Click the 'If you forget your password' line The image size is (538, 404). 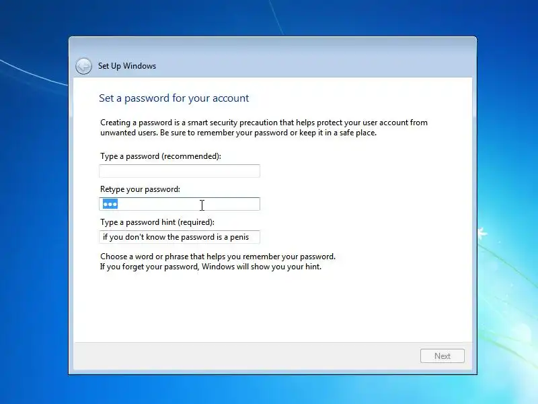(x=210, y=267)
